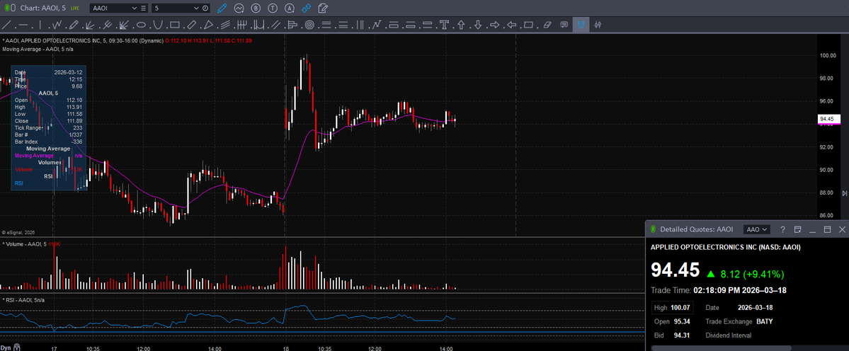The height and width of the screenshot is (351, 849).
Task: Select the U-shaped arc drawing tool
Action: tap(158, 25)
